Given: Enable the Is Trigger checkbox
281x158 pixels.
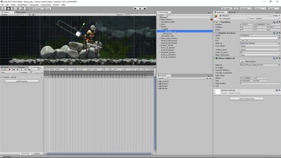Looking at the screenshot, I should tap(241, 68).
